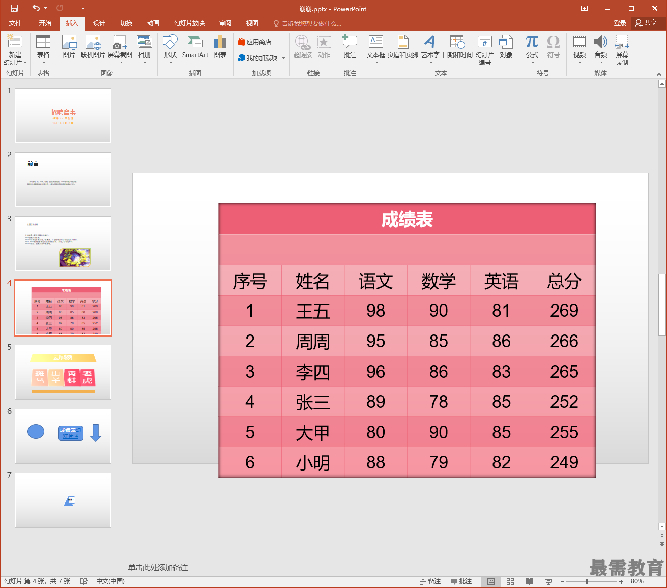Click the vertical scrollbar thumb of slide area
The height and width of the screenshot is (588, 667).
coord(662,305)
